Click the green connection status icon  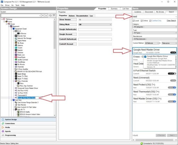pos(141,143)
